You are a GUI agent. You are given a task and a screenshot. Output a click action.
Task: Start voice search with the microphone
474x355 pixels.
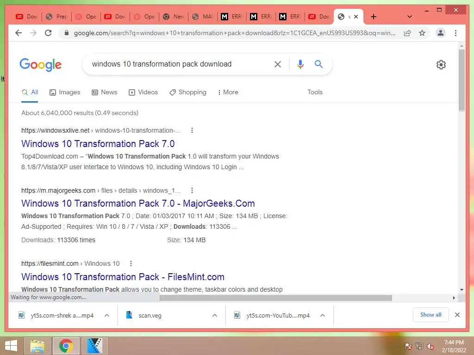[x=300, y=64]
